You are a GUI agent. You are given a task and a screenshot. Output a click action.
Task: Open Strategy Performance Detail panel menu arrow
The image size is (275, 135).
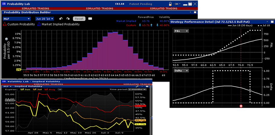pyautogui.click(x=267, y=22)
